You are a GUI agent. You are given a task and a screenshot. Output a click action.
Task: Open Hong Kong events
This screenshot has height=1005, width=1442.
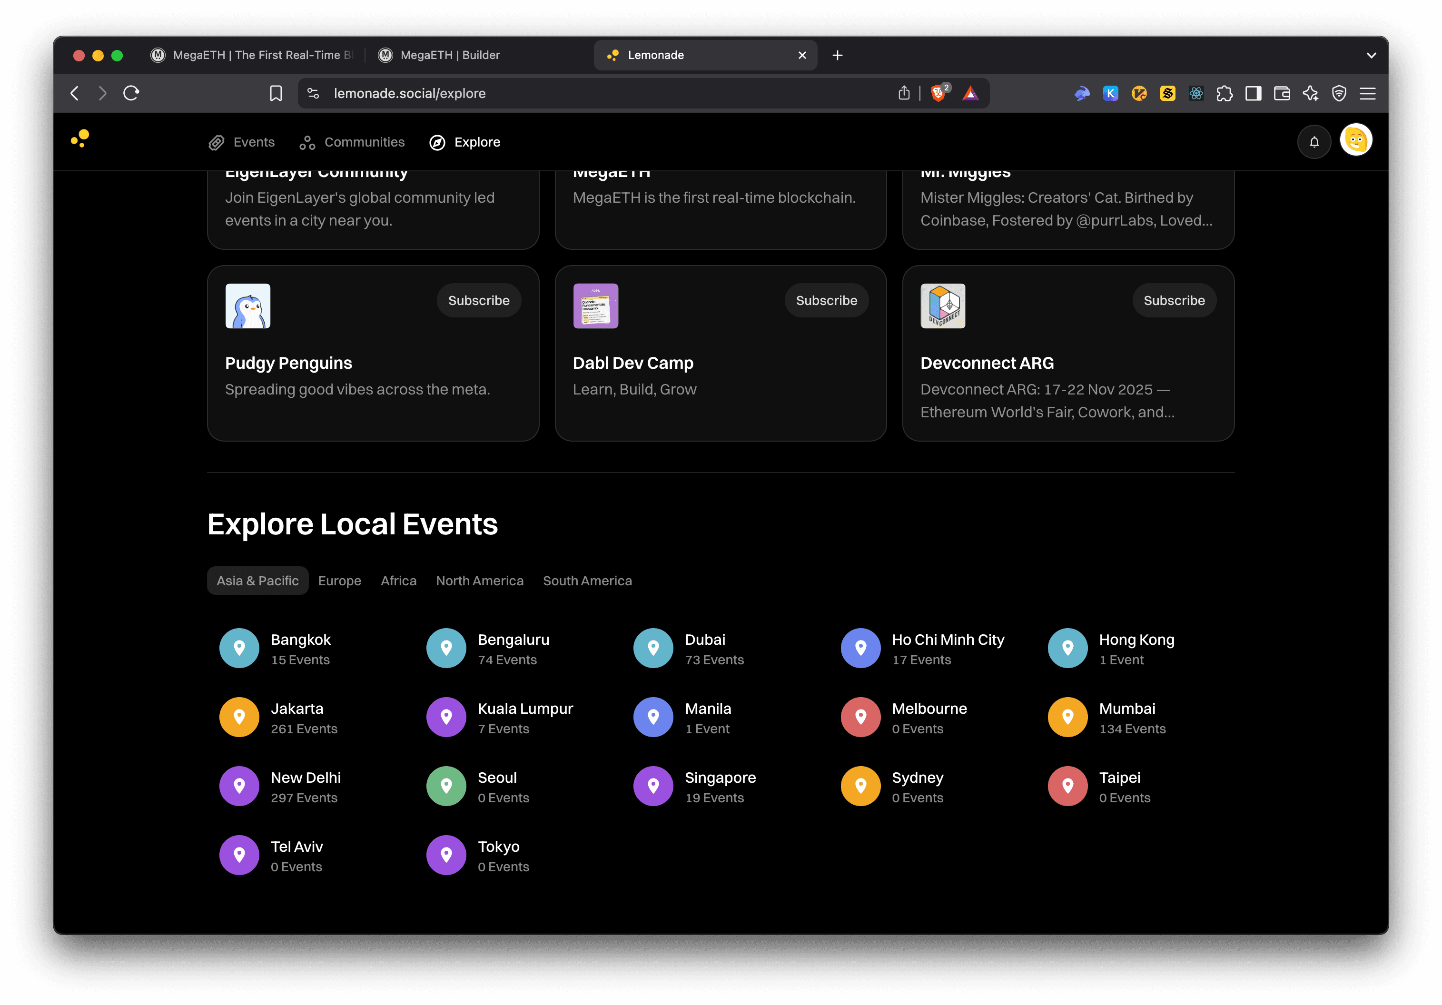coord(1110,648)
